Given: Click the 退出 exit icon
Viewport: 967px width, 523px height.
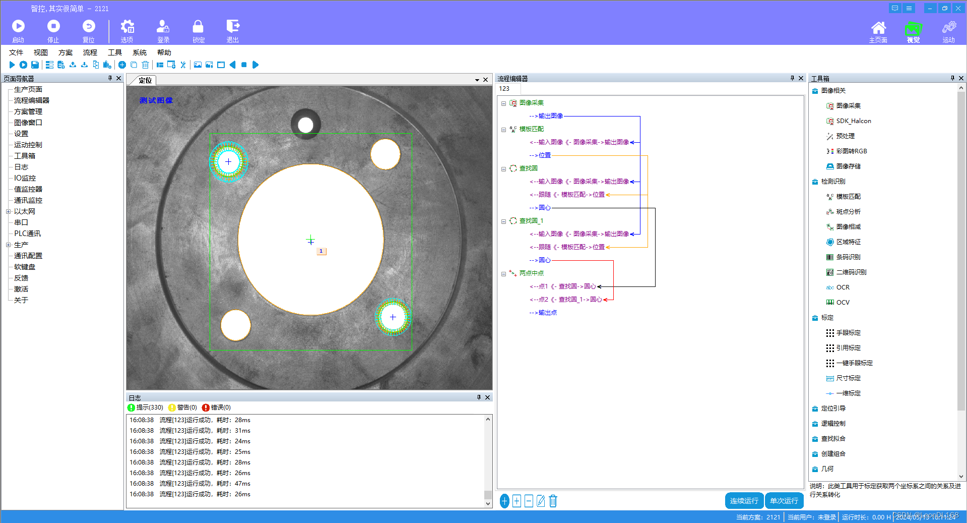Looking at the screenshot, I should coord(233,31).
